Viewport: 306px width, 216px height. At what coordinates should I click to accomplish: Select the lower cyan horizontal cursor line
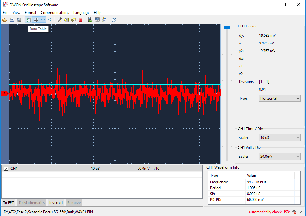pos(115,102)
